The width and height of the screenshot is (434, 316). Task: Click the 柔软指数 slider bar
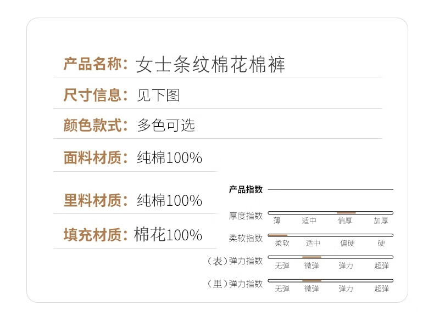pyautogui.click(x=330, y=235)
